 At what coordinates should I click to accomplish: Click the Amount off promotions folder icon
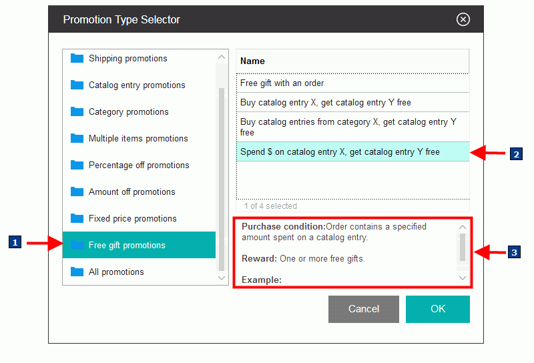(77, 192)
